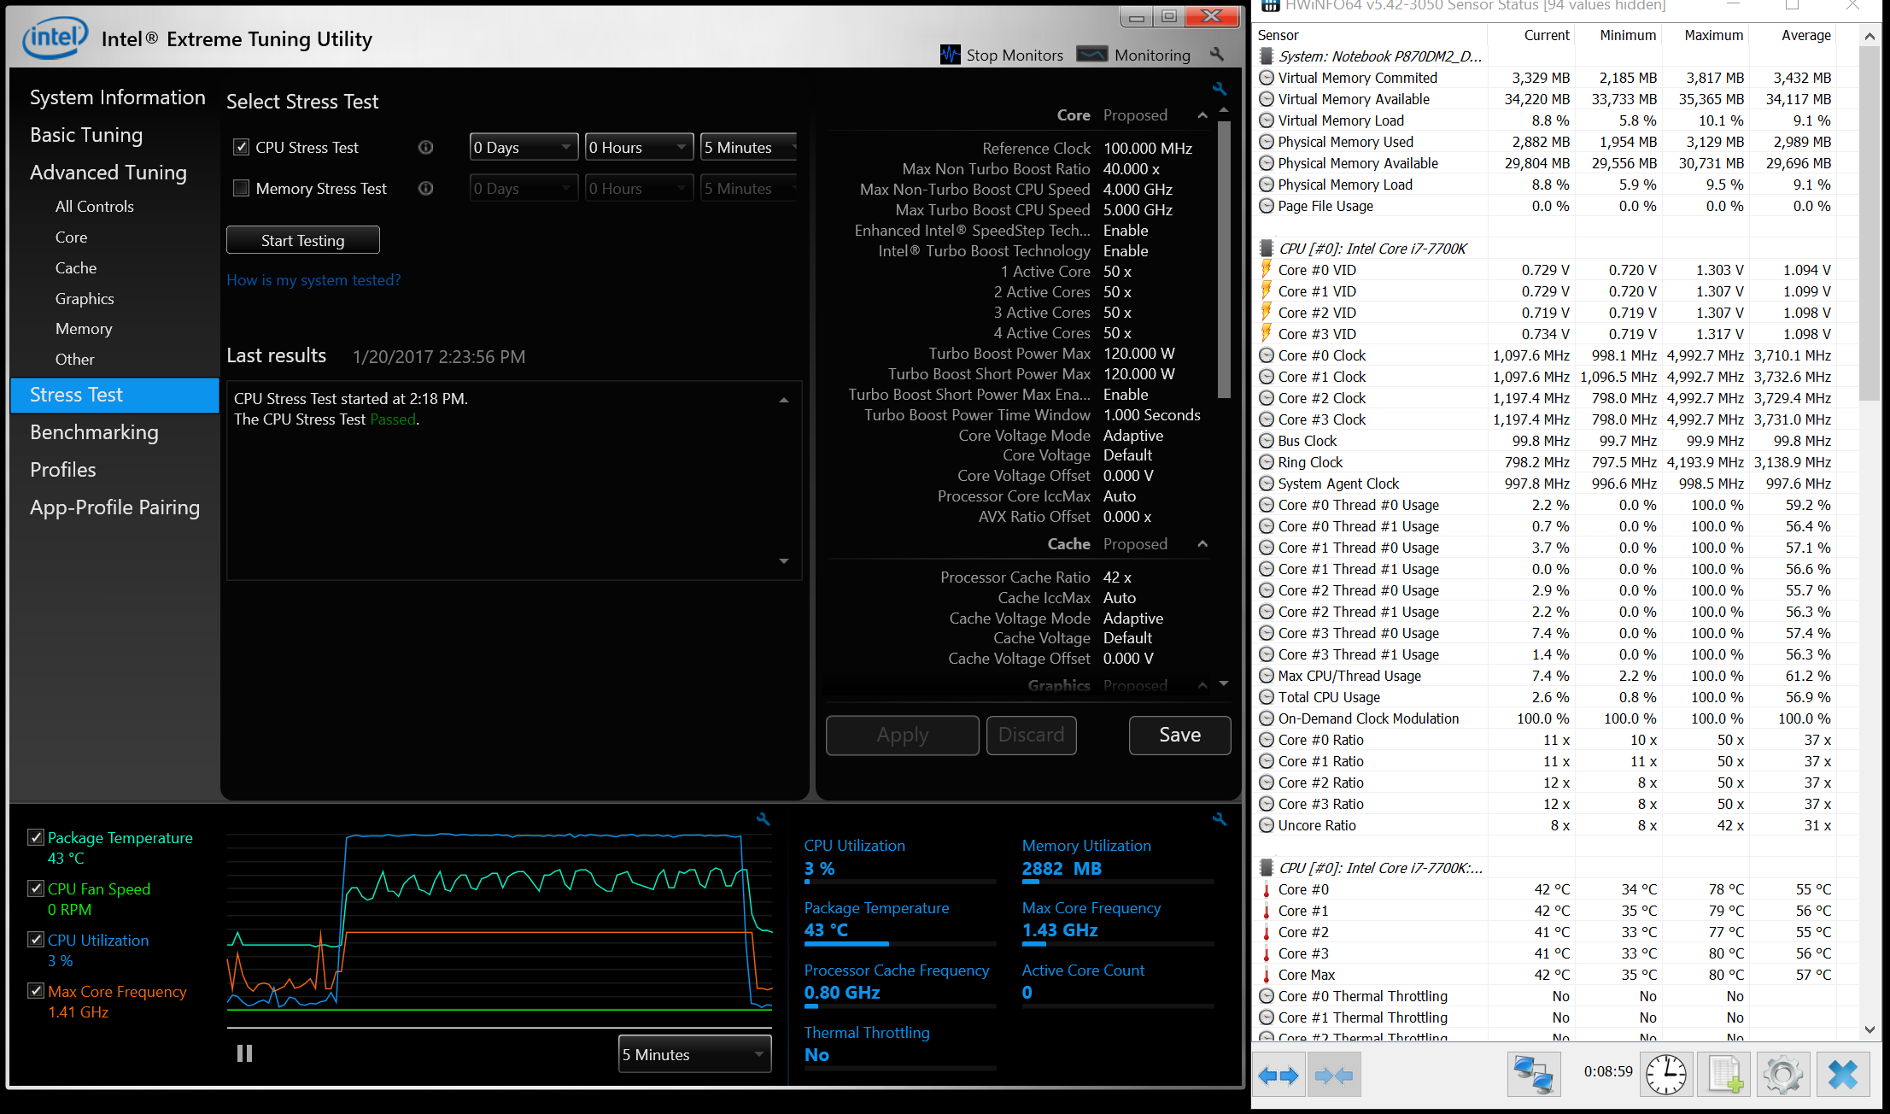This screenshot has width=1890, height=1114.
Task: Toggle the Package Temperature graph checkbox
Action: pyautogui.click(x=36, y=837)
